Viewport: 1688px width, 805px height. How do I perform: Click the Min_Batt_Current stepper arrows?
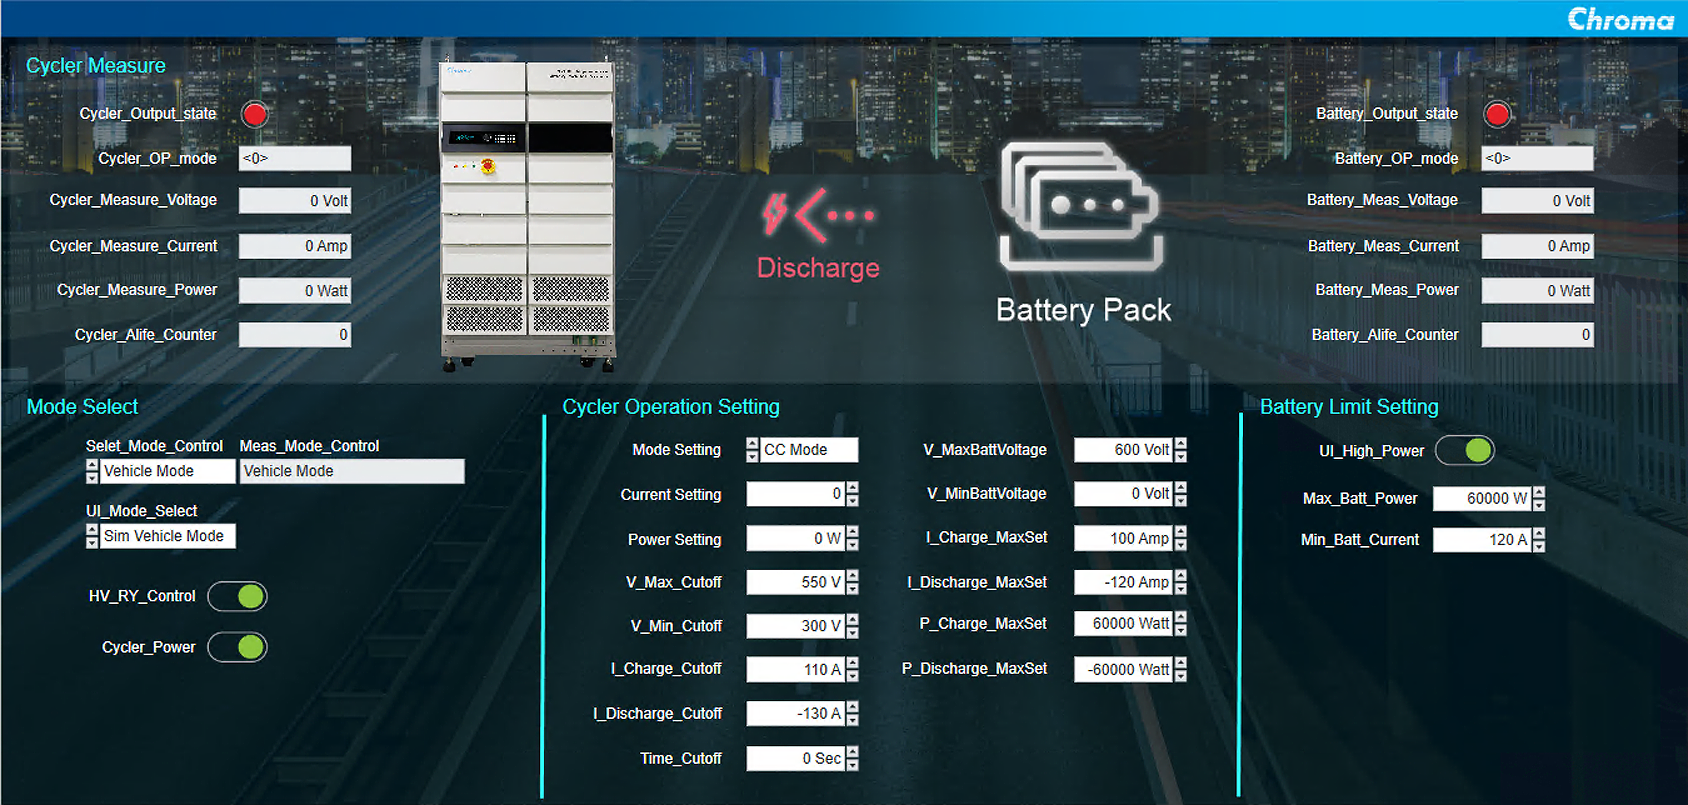click(1539, 540)
